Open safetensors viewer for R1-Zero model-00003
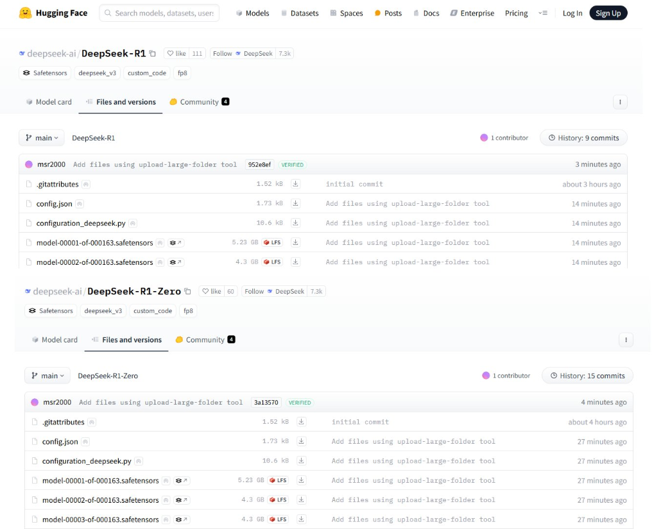The width and height of the screenshot is (654, 529). pyautogui.click(x=182, y=519)
